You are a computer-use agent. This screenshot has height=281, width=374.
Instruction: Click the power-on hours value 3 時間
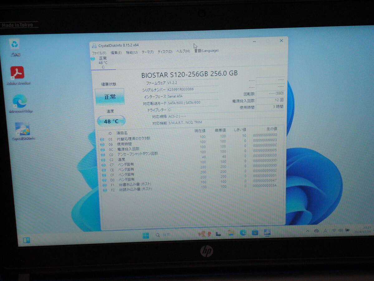tap(270, 107)
